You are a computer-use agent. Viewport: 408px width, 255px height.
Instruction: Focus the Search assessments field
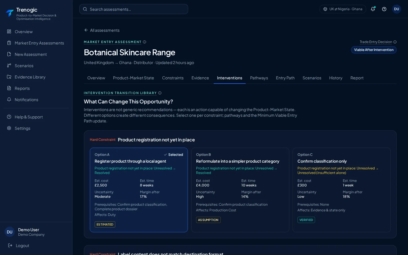134,9
